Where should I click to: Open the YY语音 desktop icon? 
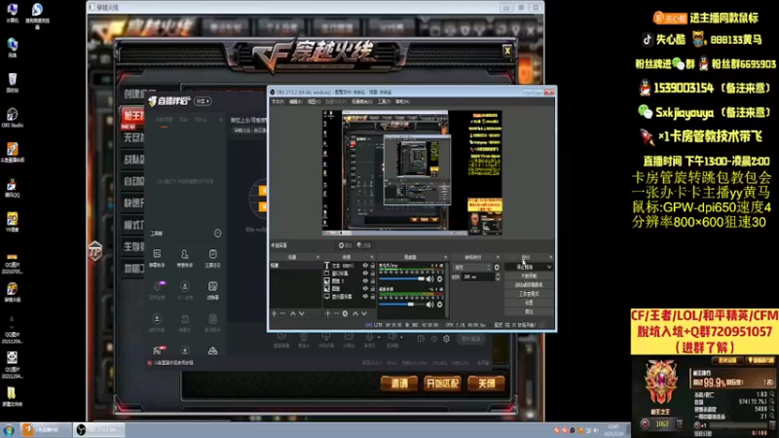coord(13,222)
